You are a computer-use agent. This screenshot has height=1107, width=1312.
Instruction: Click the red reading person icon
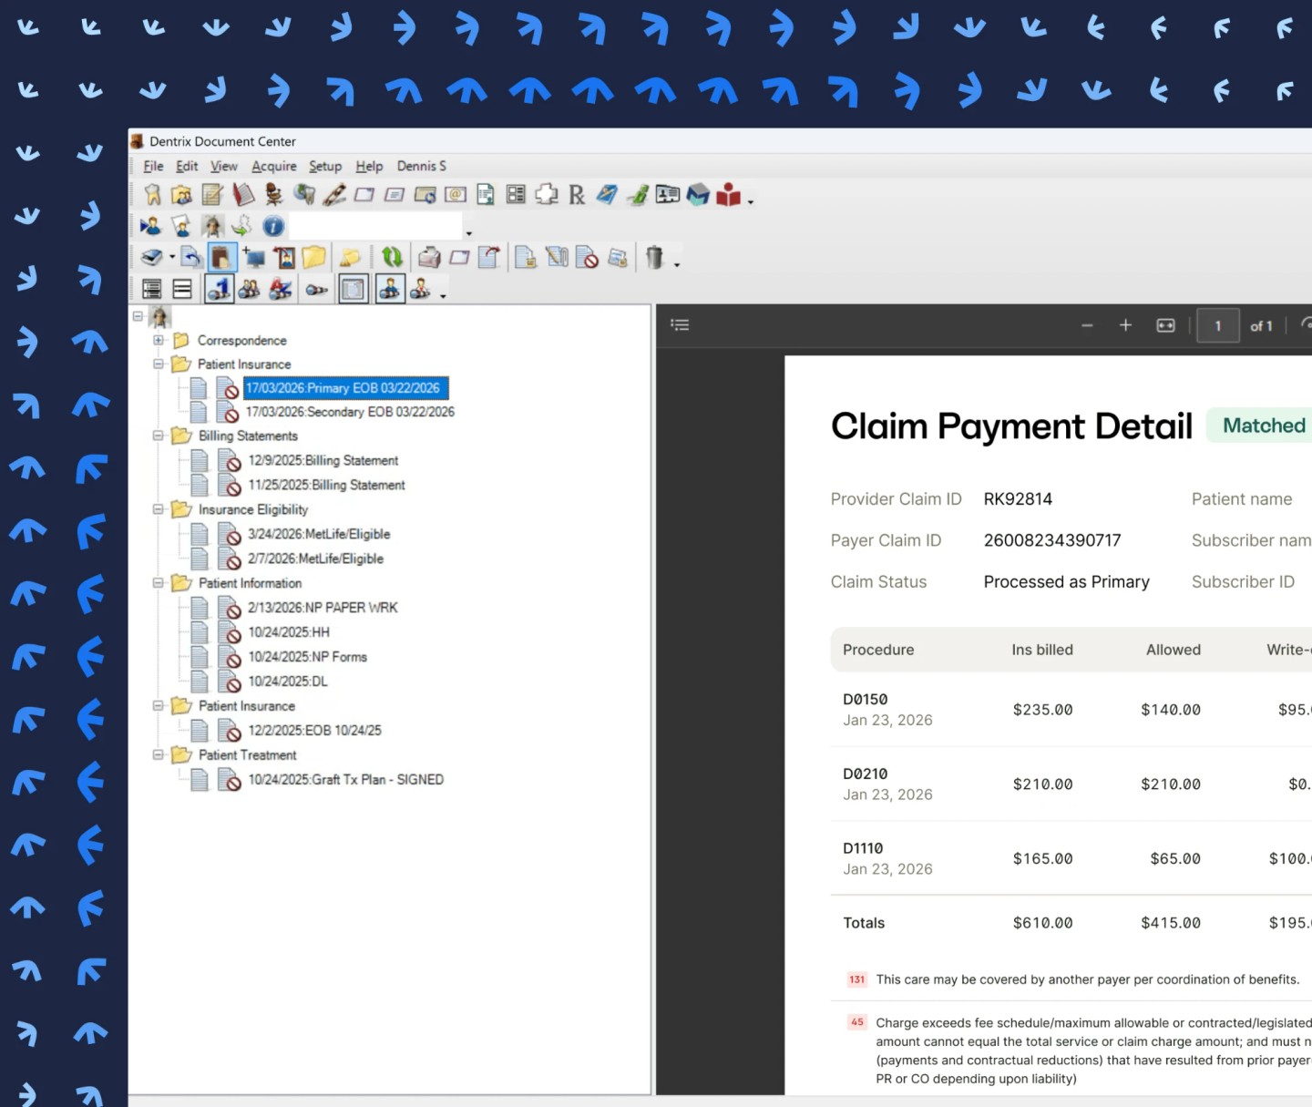pos(728,194)
